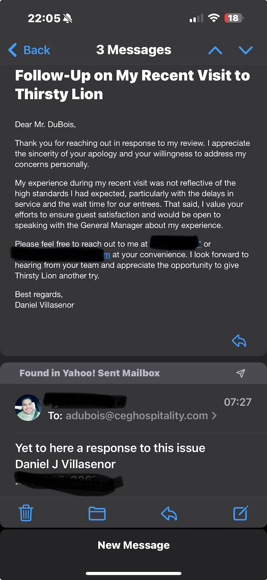Image resolution: width=267 pixels, height=580 pixels.
Task: Tap the sender profile photo
Action: point(28,408)
